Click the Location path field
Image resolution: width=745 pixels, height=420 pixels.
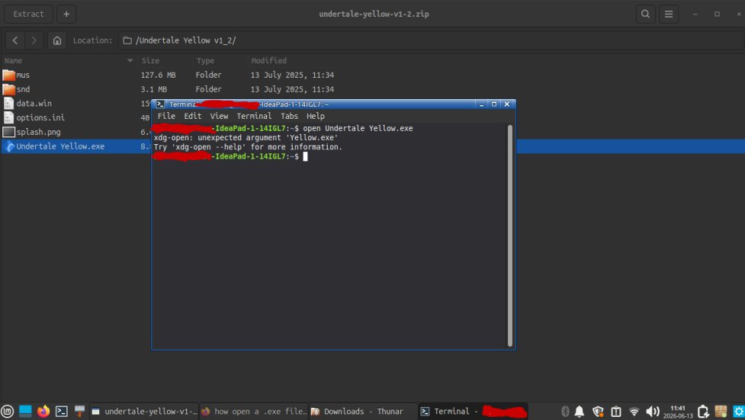pyautogui.click(x=431, y=40)
